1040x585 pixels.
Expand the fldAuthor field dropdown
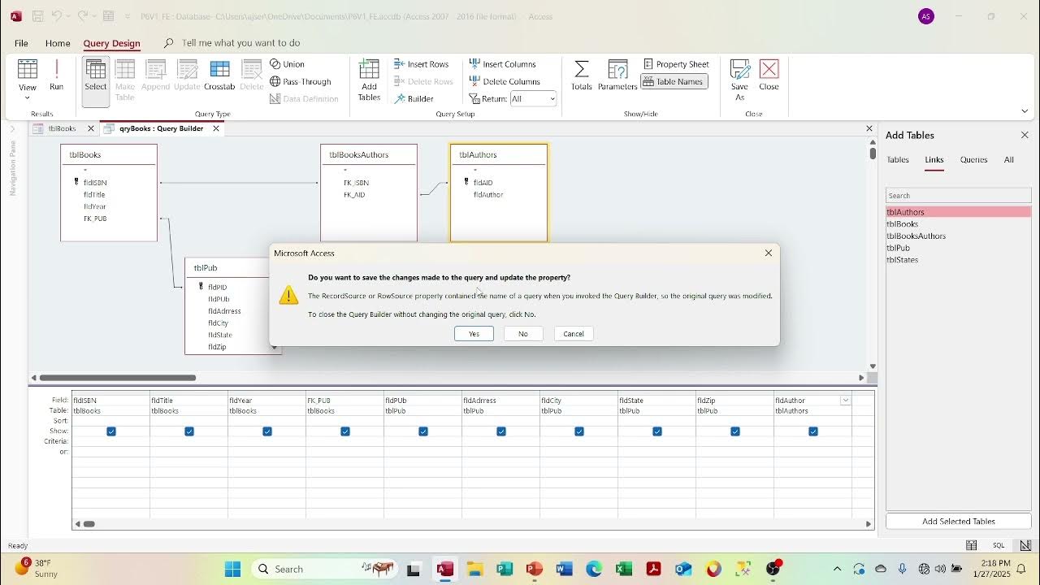pyautogui.click(x=846, y=401)
